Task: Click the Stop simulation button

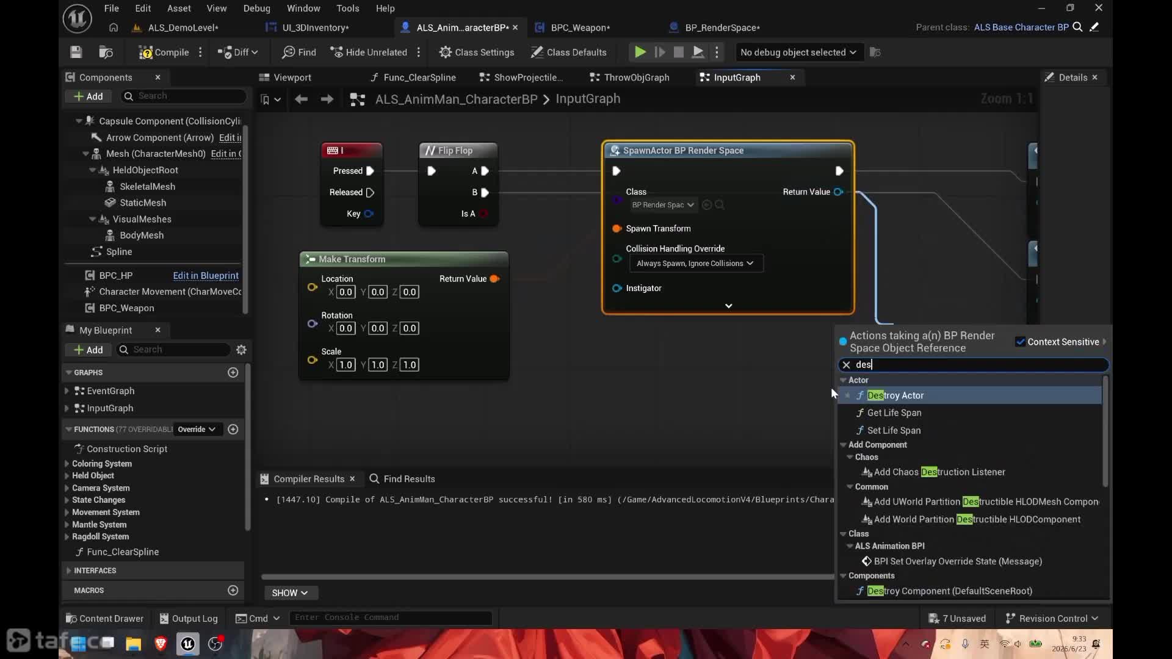Action: coord(679,52)
